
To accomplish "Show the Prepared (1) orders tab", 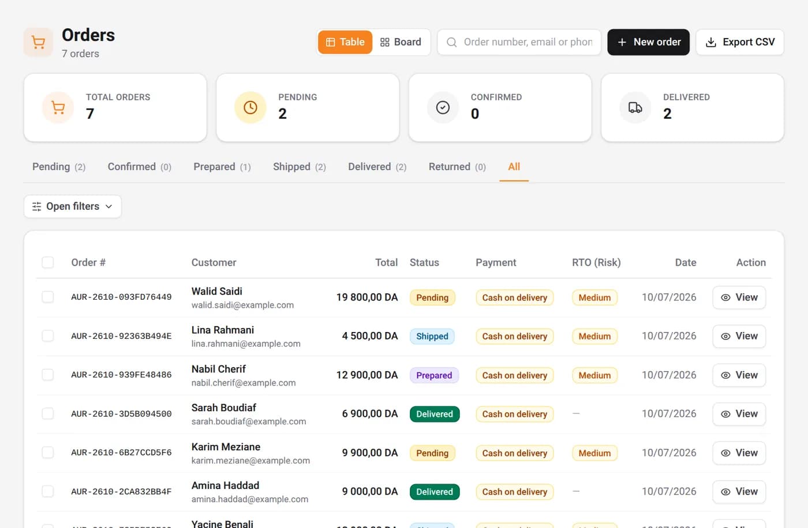I will coord(222,167).
